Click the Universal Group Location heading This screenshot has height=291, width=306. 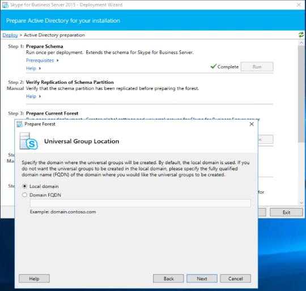pos(82,141)
